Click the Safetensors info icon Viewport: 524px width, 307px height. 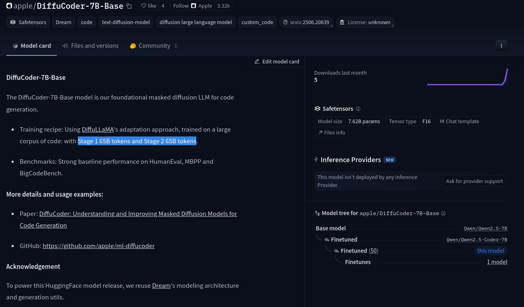point(358,109)
